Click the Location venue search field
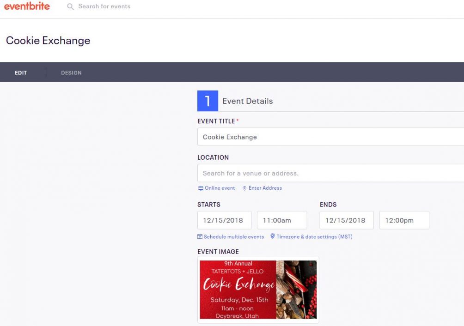This screenshot has height=326, width=464. pos(330,173)
